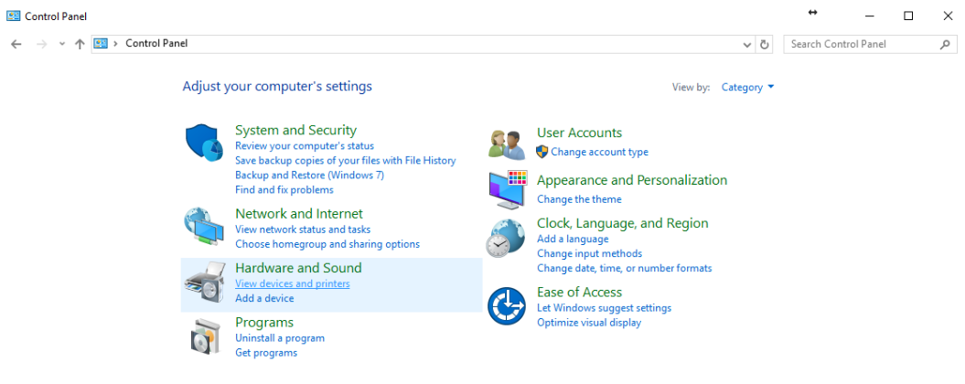Click the Control Panel title bar icon
965x384 pixels.
(13, 16)
